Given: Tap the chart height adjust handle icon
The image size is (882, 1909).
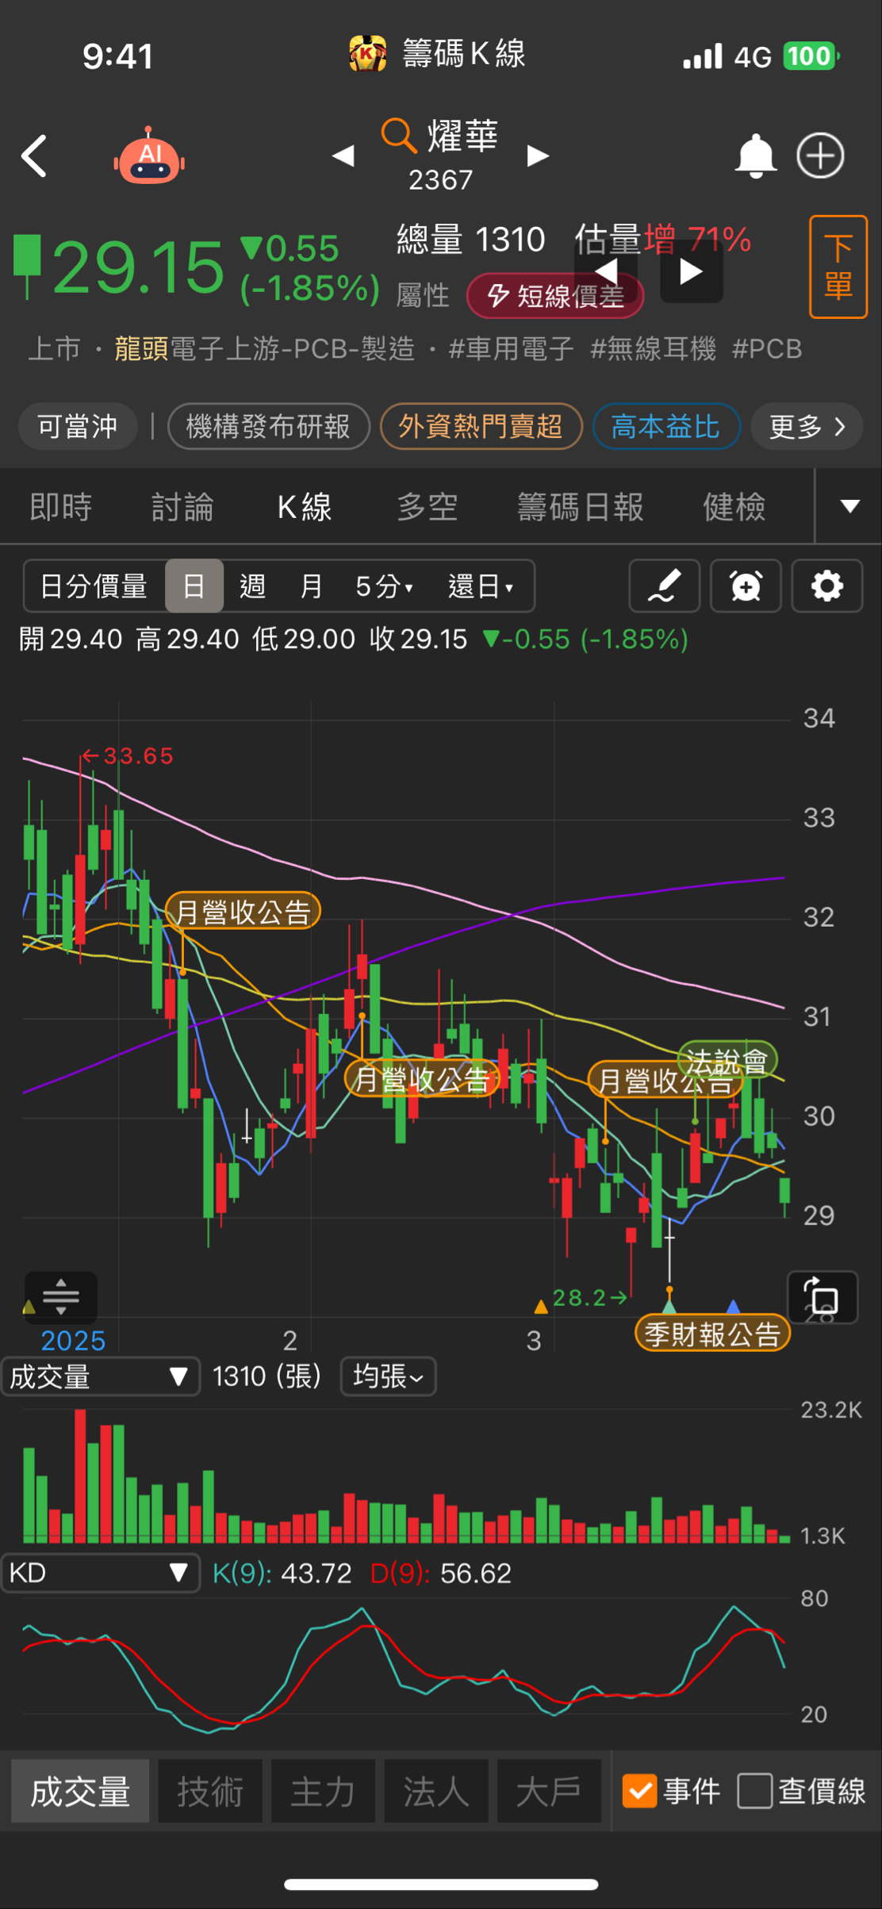Looking at the screenshot, I should coord(61,1296).
